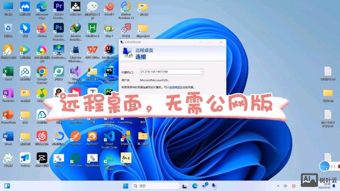The width and height of the screenshot is (340, 191).
Task: Click the MicrosoftAccount username text
Action: click(x=155, y=80)
